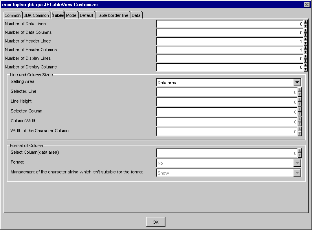Increase Number of Display Columns value
Screen dimensions: 312x230
coord(305,65)
